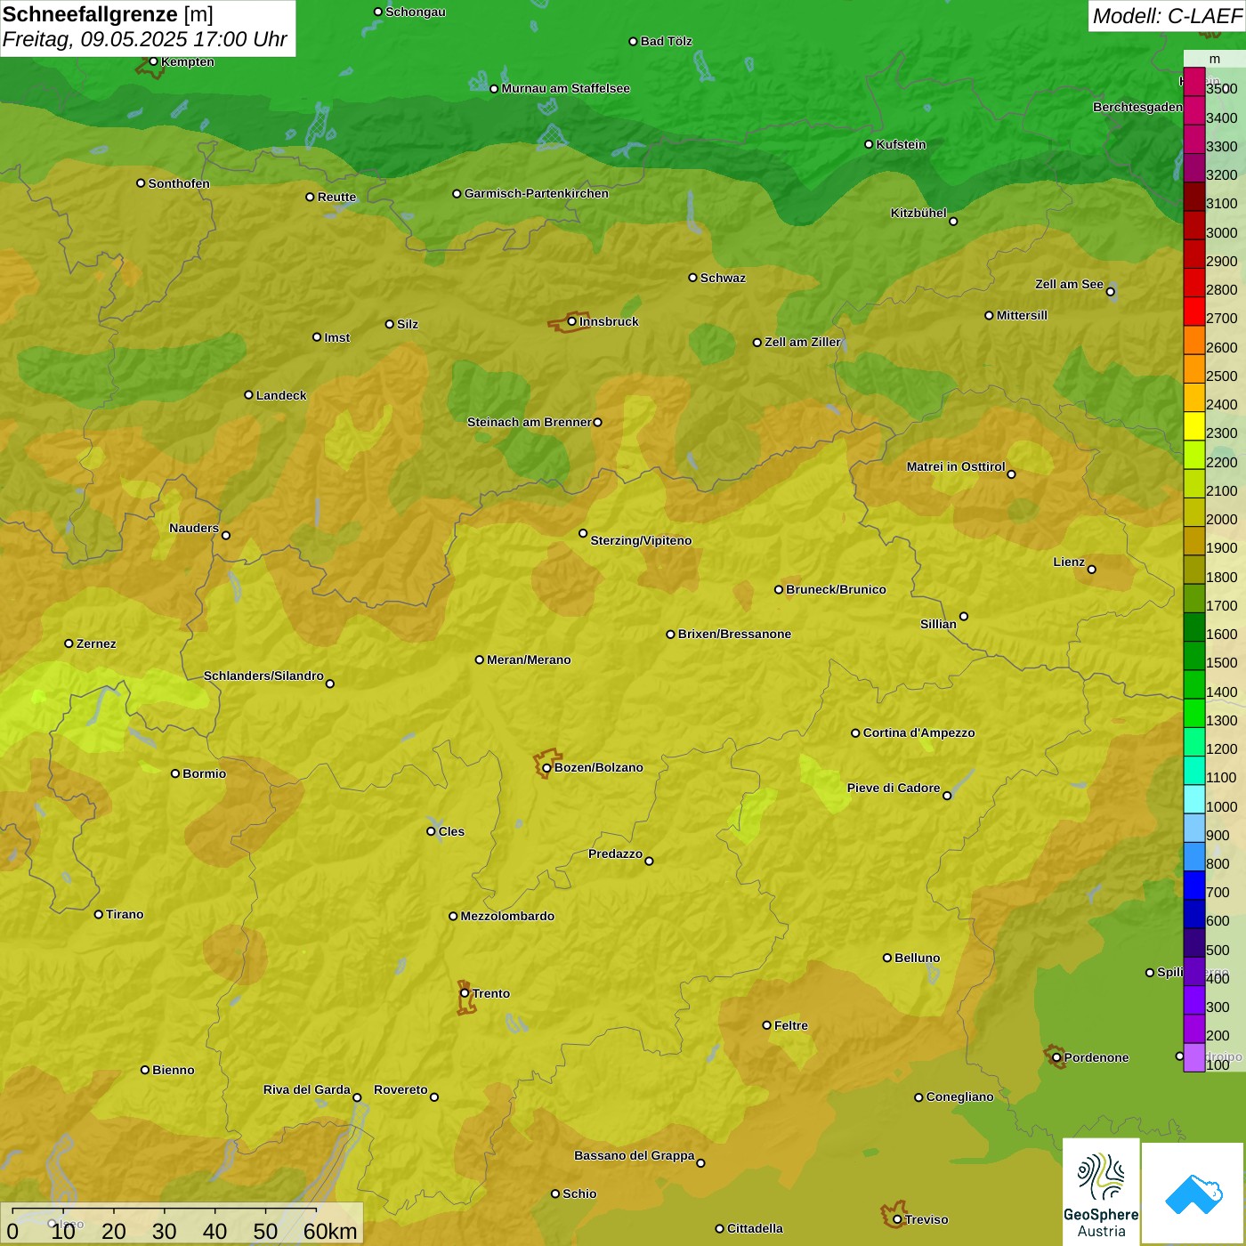Select the Bozen/Bolzano city marker dot

(x=547, y=768)
